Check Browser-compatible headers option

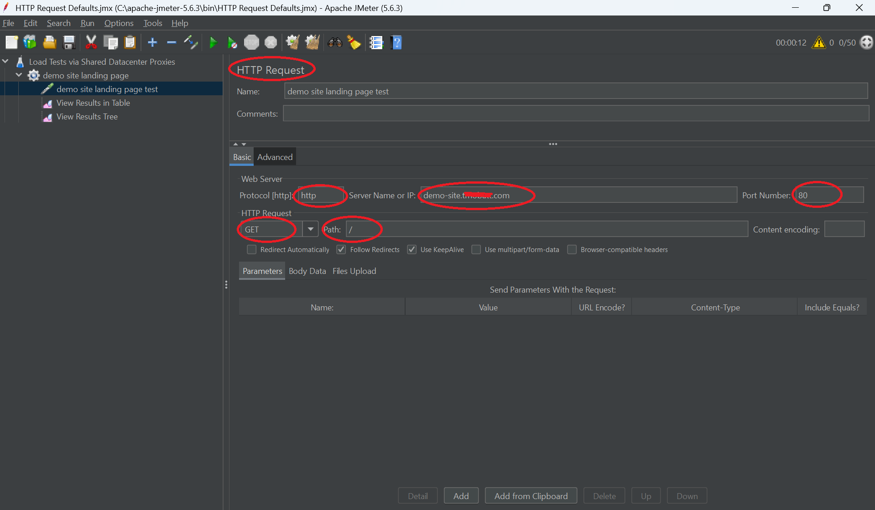coord(572,249)
